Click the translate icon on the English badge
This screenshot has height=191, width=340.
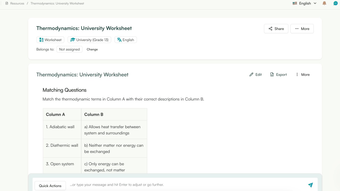pos(119,40)
